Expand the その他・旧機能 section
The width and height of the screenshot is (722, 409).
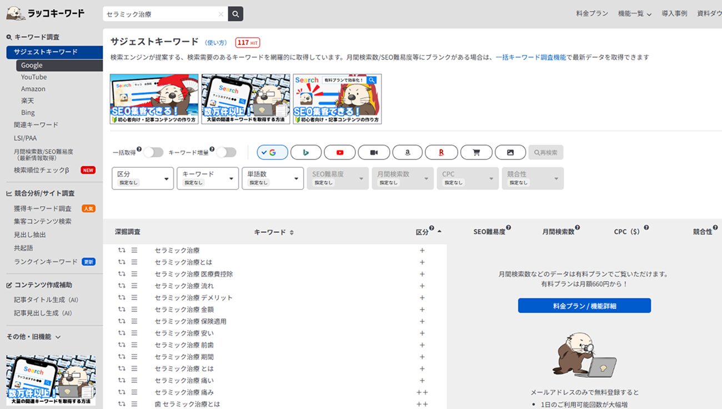point(33,337)
